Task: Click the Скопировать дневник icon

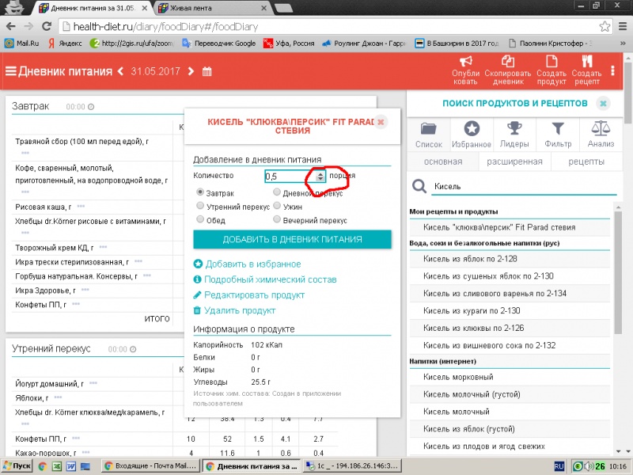Action: point(508,62)
